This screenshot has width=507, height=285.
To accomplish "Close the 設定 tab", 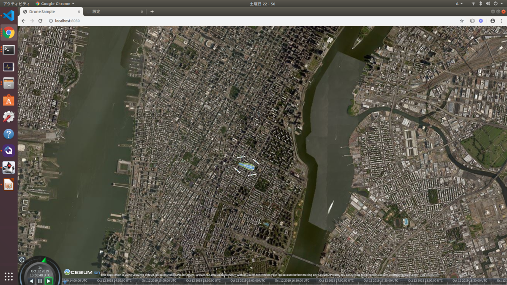I will coord(142,12).
